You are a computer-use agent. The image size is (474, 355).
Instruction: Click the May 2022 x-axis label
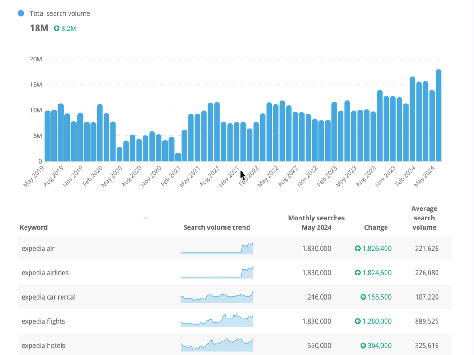click(268, 177)
